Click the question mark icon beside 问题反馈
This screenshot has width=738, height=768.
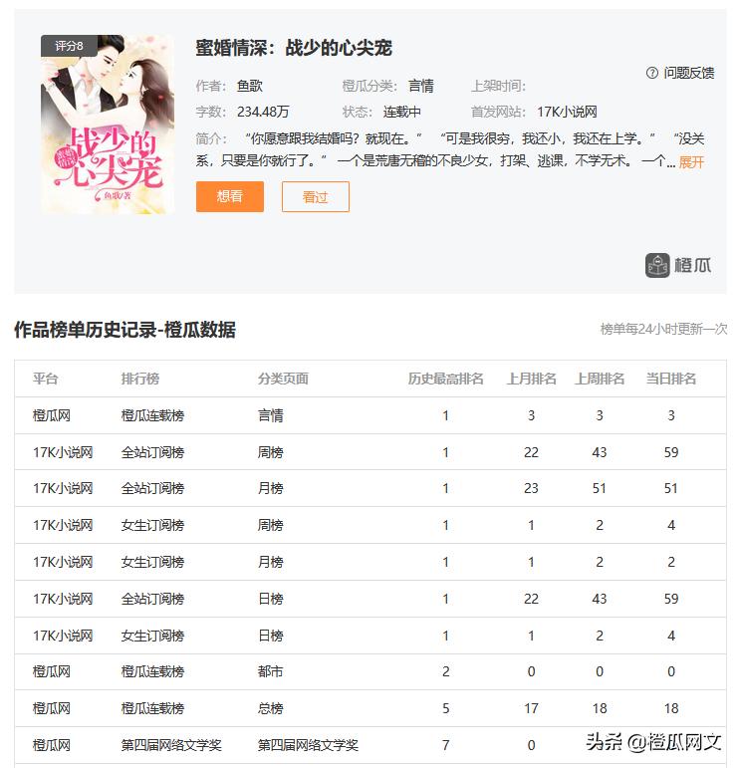[x=651, y=73]
